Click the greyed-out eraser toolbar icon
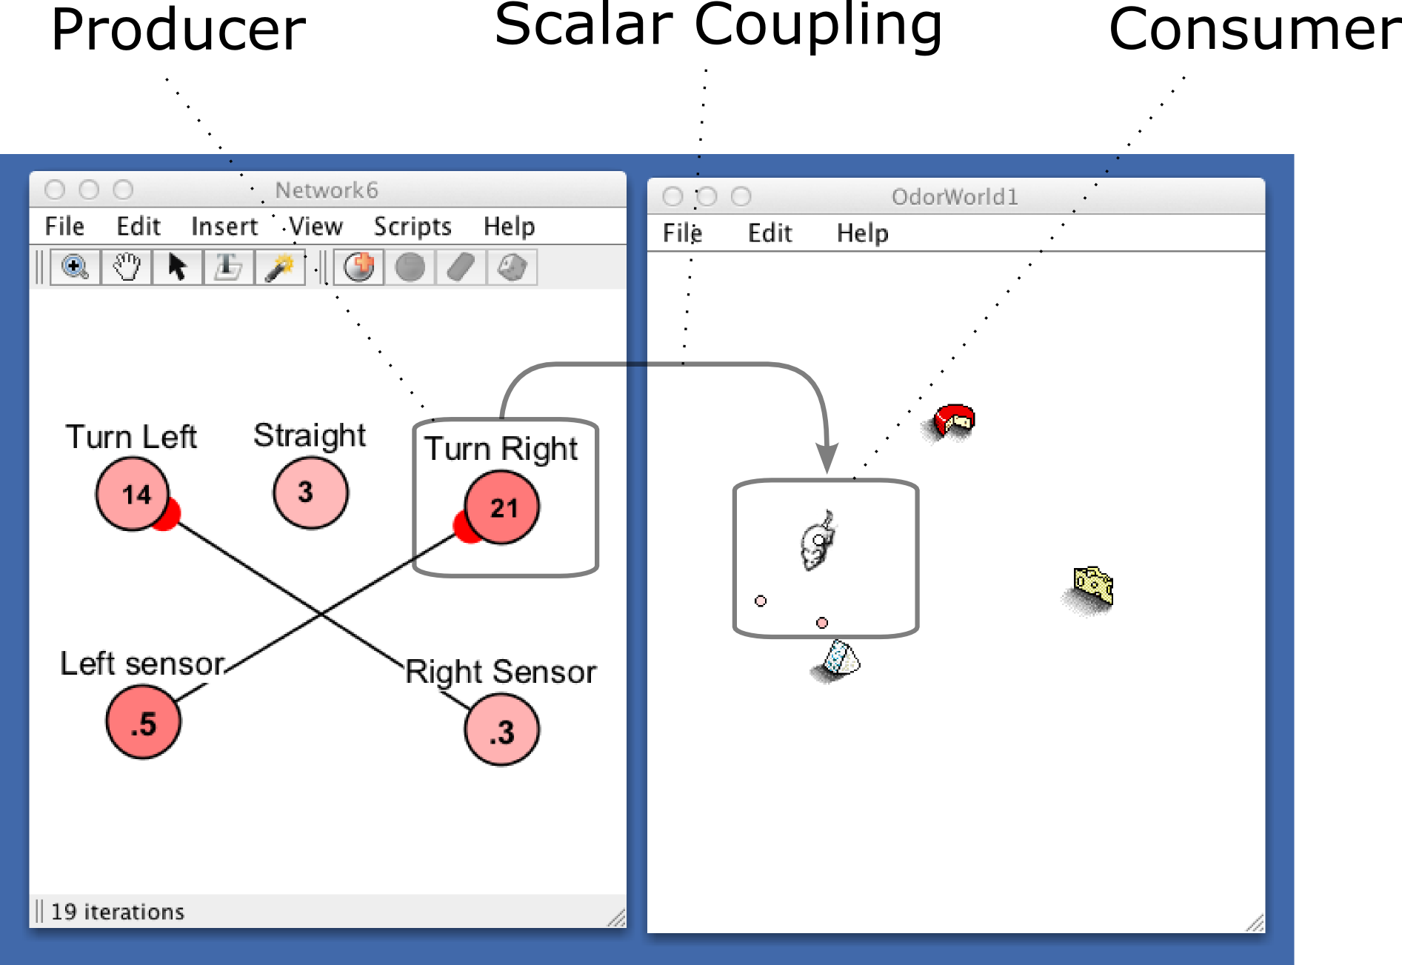 pyautogui.click(x=461, y=267)
